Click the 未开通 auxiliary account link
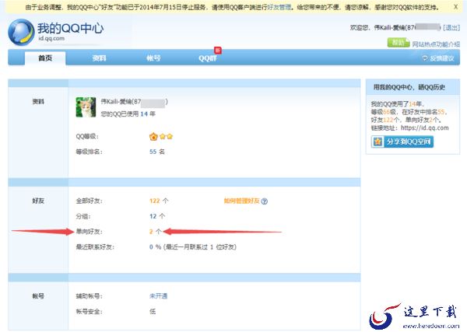This screenshot has width=467, height=332. pyautogui.click(x=158, y=296)
